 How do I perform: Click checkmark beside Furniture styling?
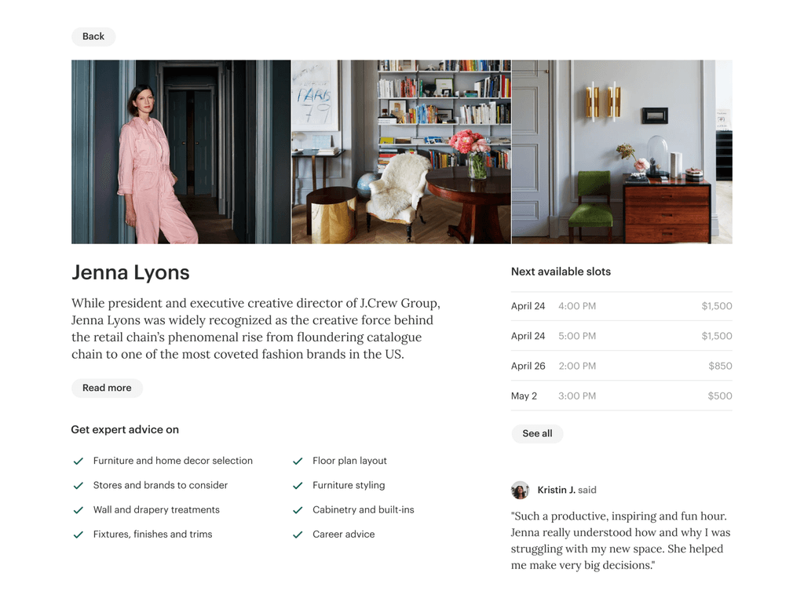click(x=298, y=485)
